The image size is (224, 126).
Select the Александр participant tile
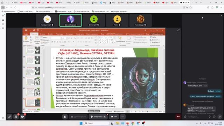pos(140,20)
